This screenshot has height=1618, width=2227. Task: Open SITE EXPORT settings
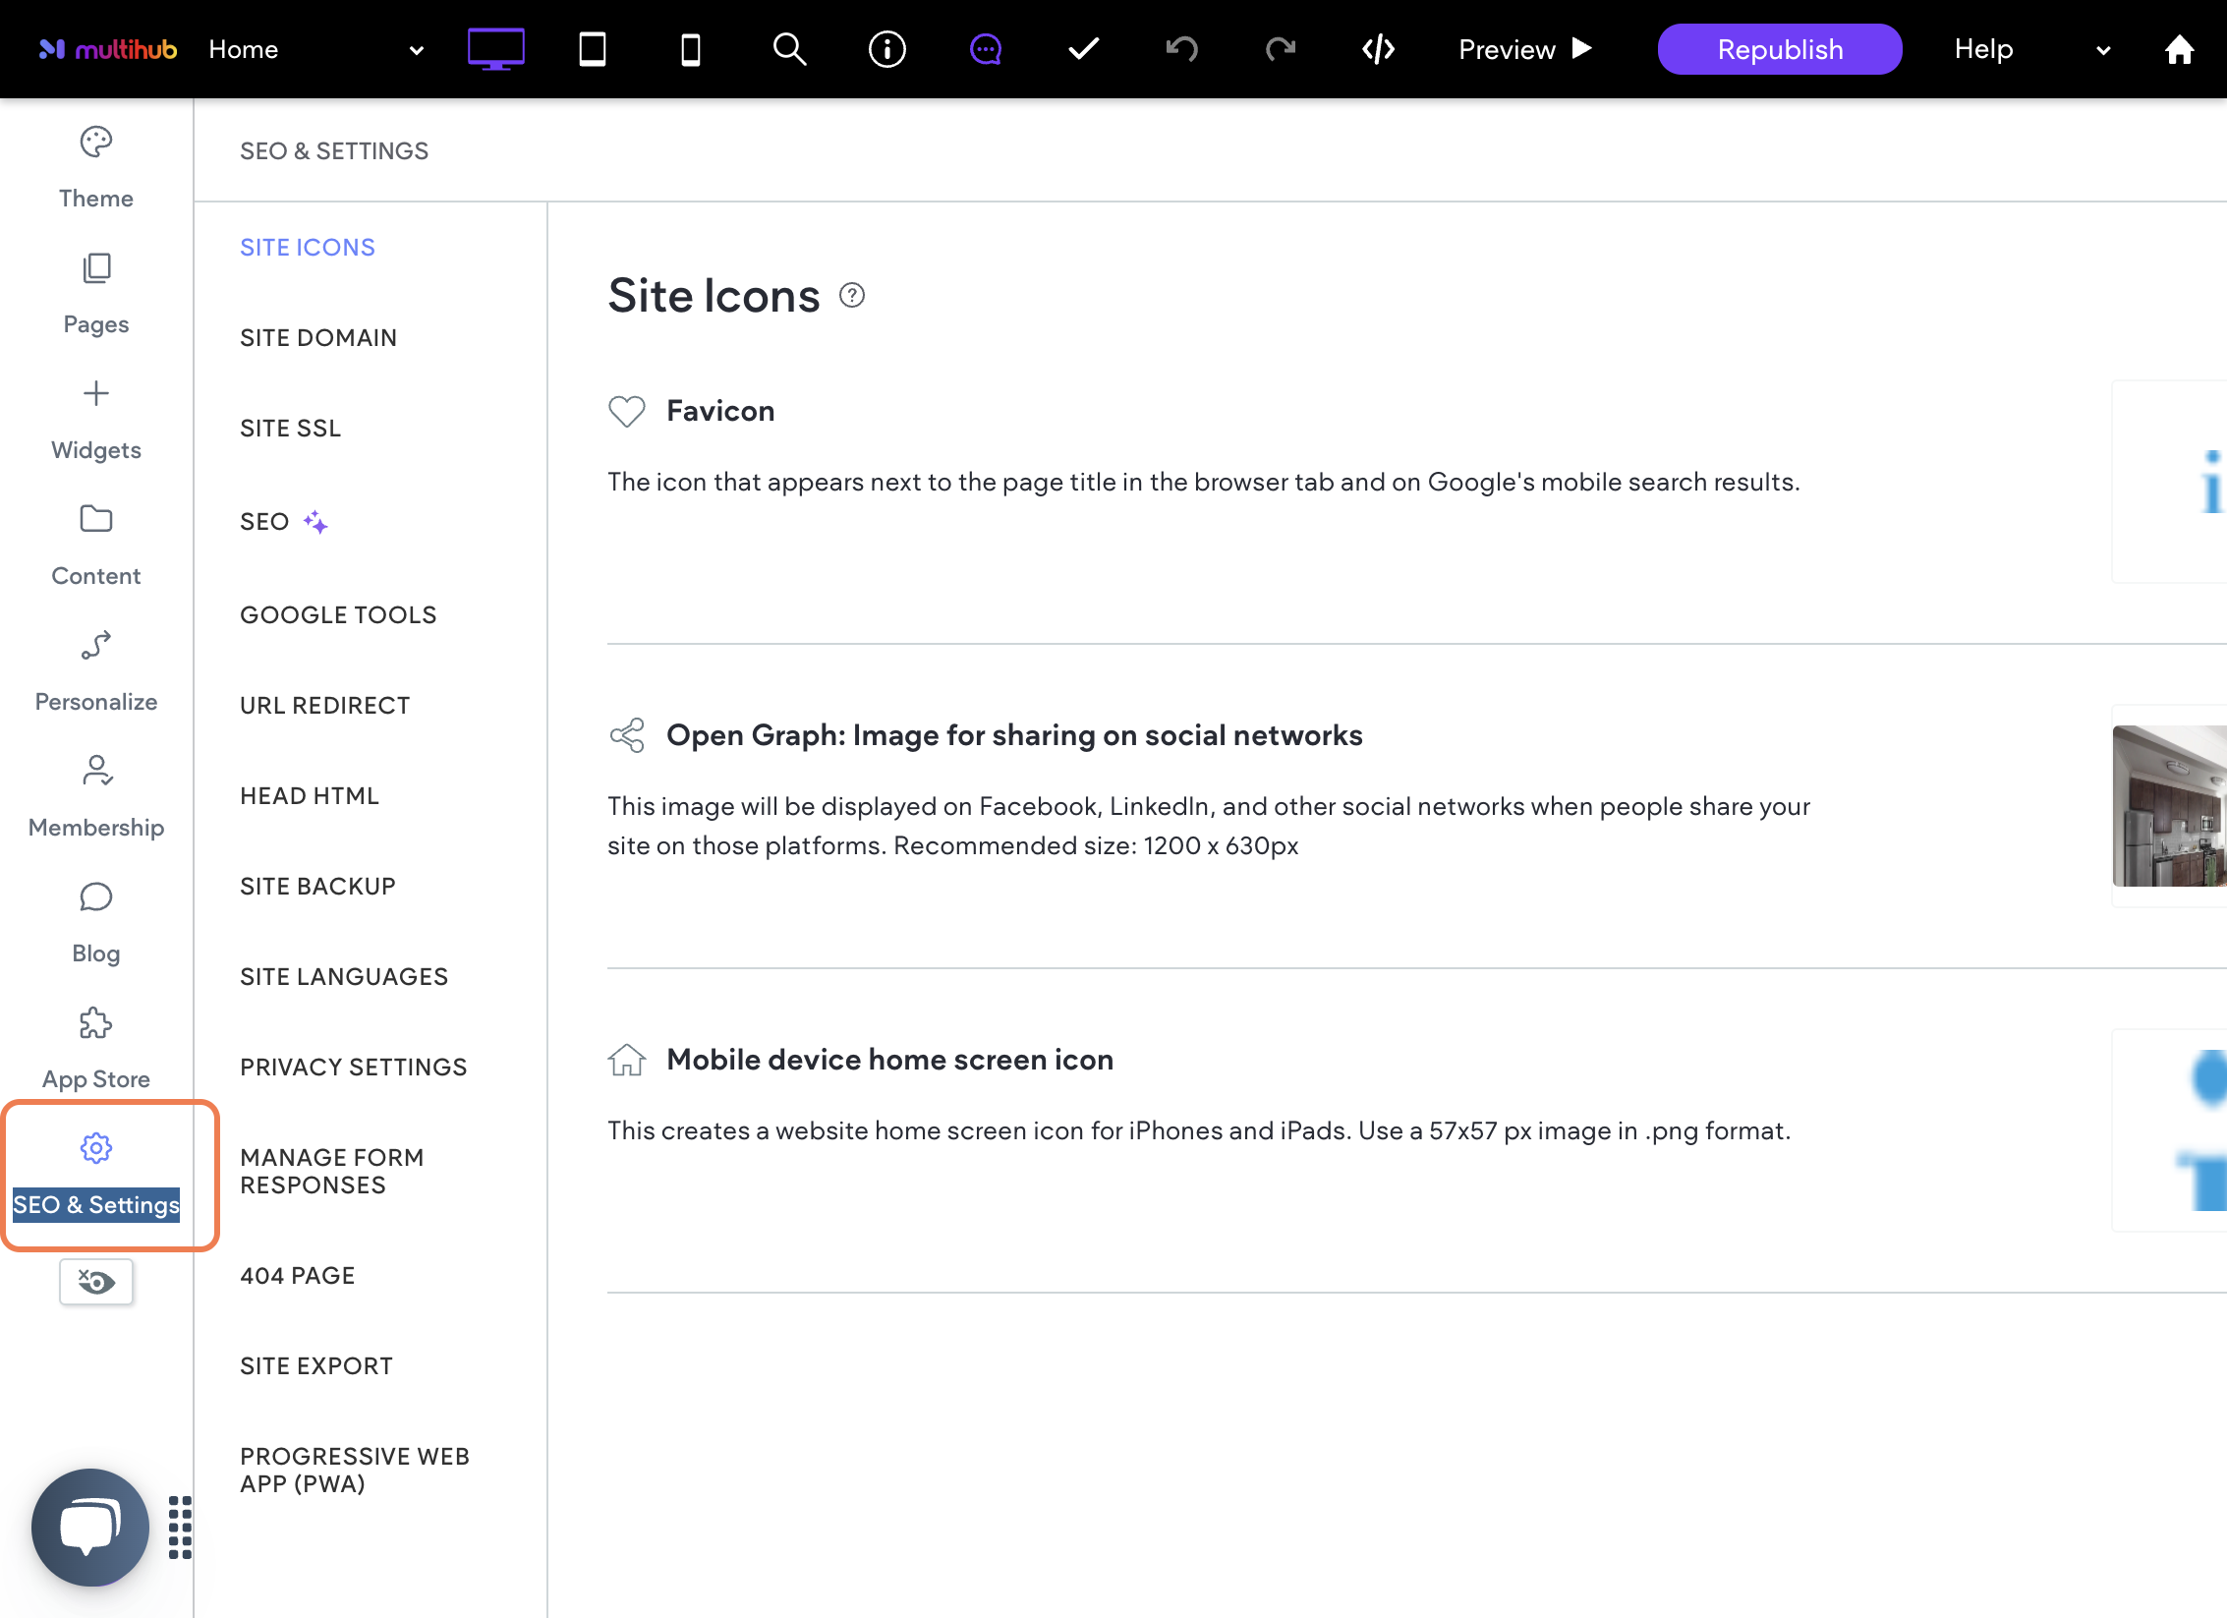coord(316,1366)
